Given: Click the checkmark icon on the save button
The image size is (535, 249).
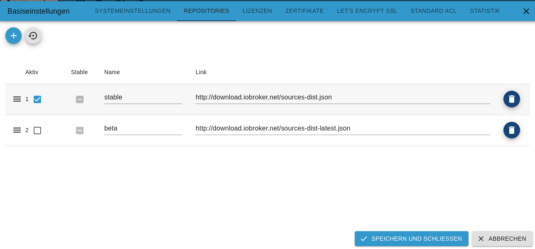Looking at the screenshot, I should click(364, 239).
